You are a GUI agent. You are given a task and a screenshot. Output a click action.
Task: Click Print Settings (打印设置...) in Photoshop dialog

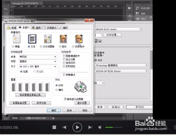coord(112,35)
